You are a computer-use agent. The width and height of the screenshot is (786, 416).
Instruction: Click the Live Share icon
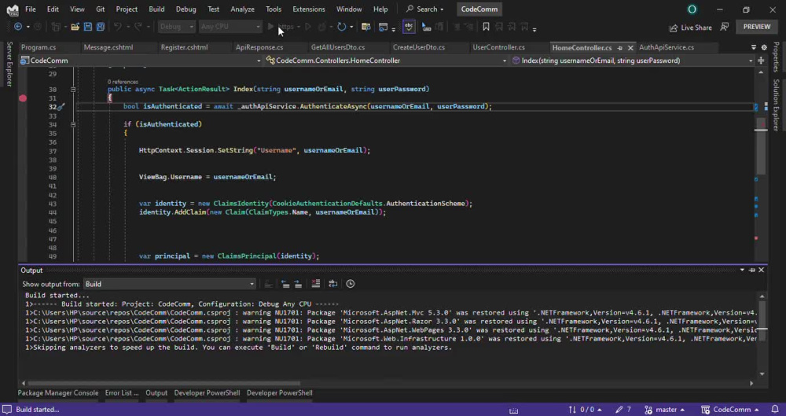coord(674,28)
